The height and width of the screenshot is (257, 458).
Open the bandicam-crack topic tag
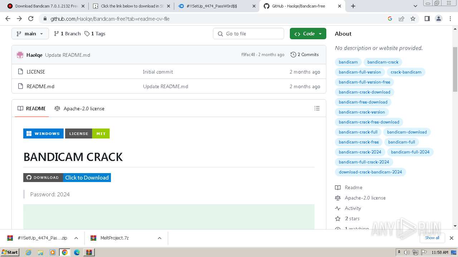(383, 62)
